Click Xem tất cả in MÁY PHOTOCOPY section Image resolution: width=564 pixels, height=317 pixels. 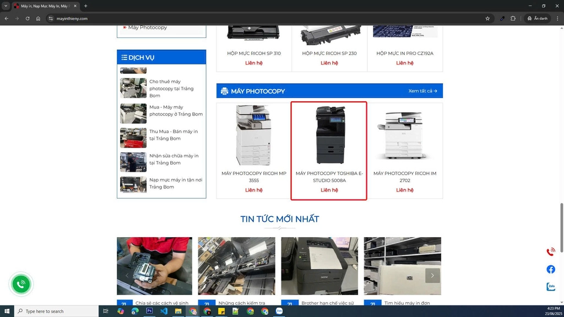[422, 91]
